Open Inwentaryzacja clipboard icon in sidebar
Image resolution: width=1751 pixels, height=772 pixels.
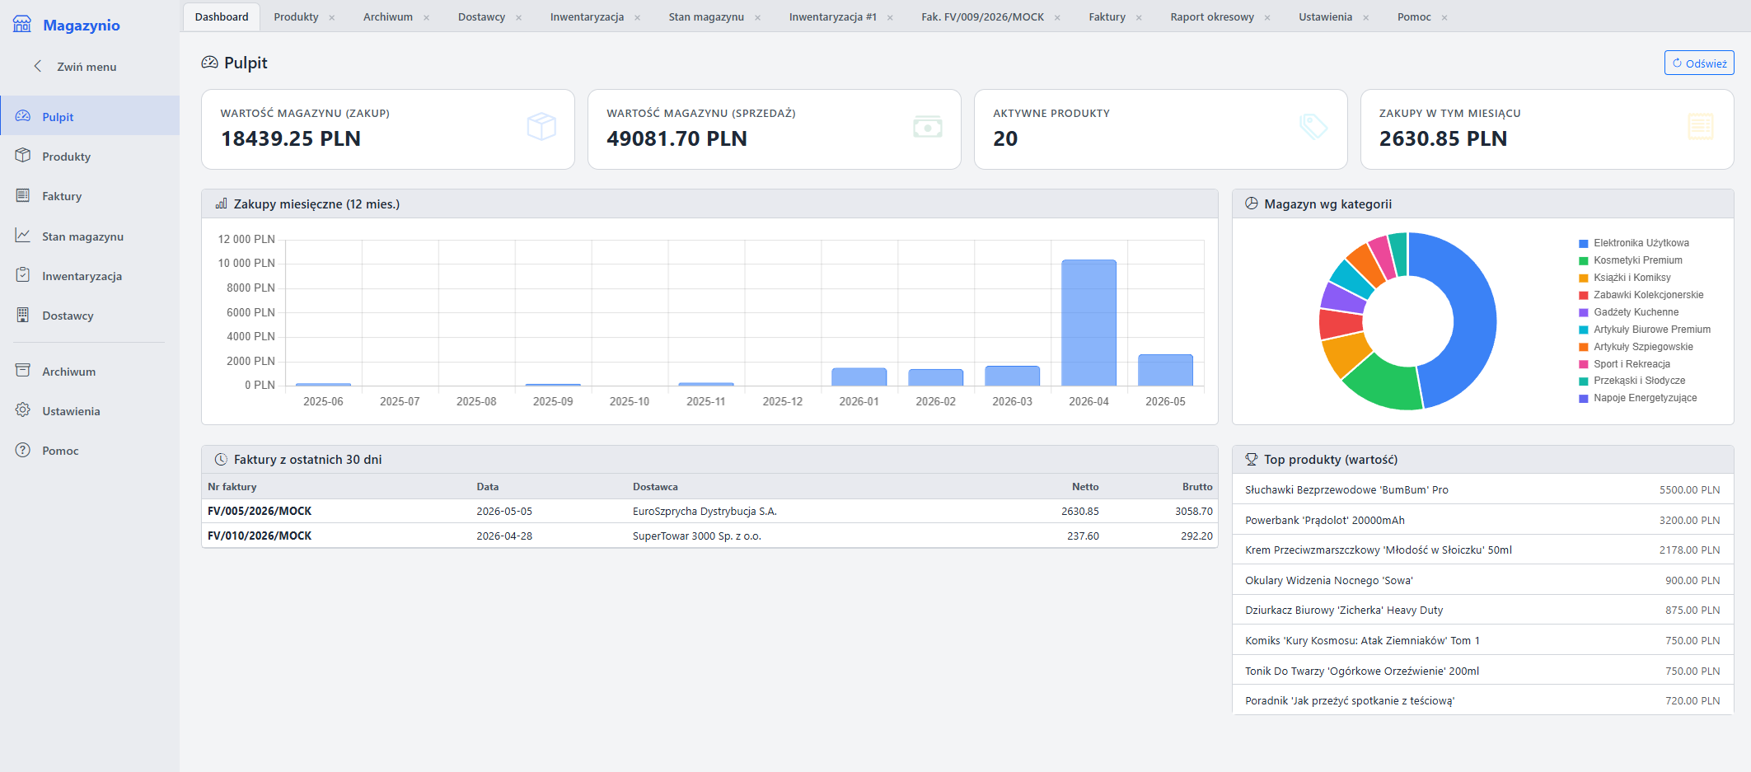23,275
